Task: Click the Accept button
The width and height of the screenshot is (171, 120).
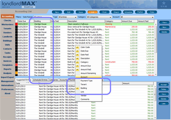Action: pos(164,85)
